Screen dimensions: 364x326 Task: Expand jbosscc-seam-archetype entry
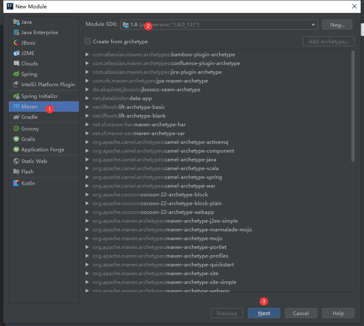pos(87,90)
